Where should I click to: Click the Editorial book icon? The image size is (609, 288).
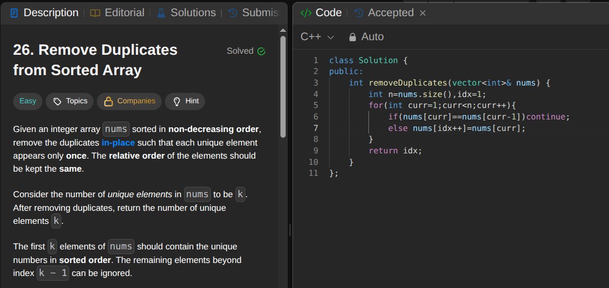point(95,13)
